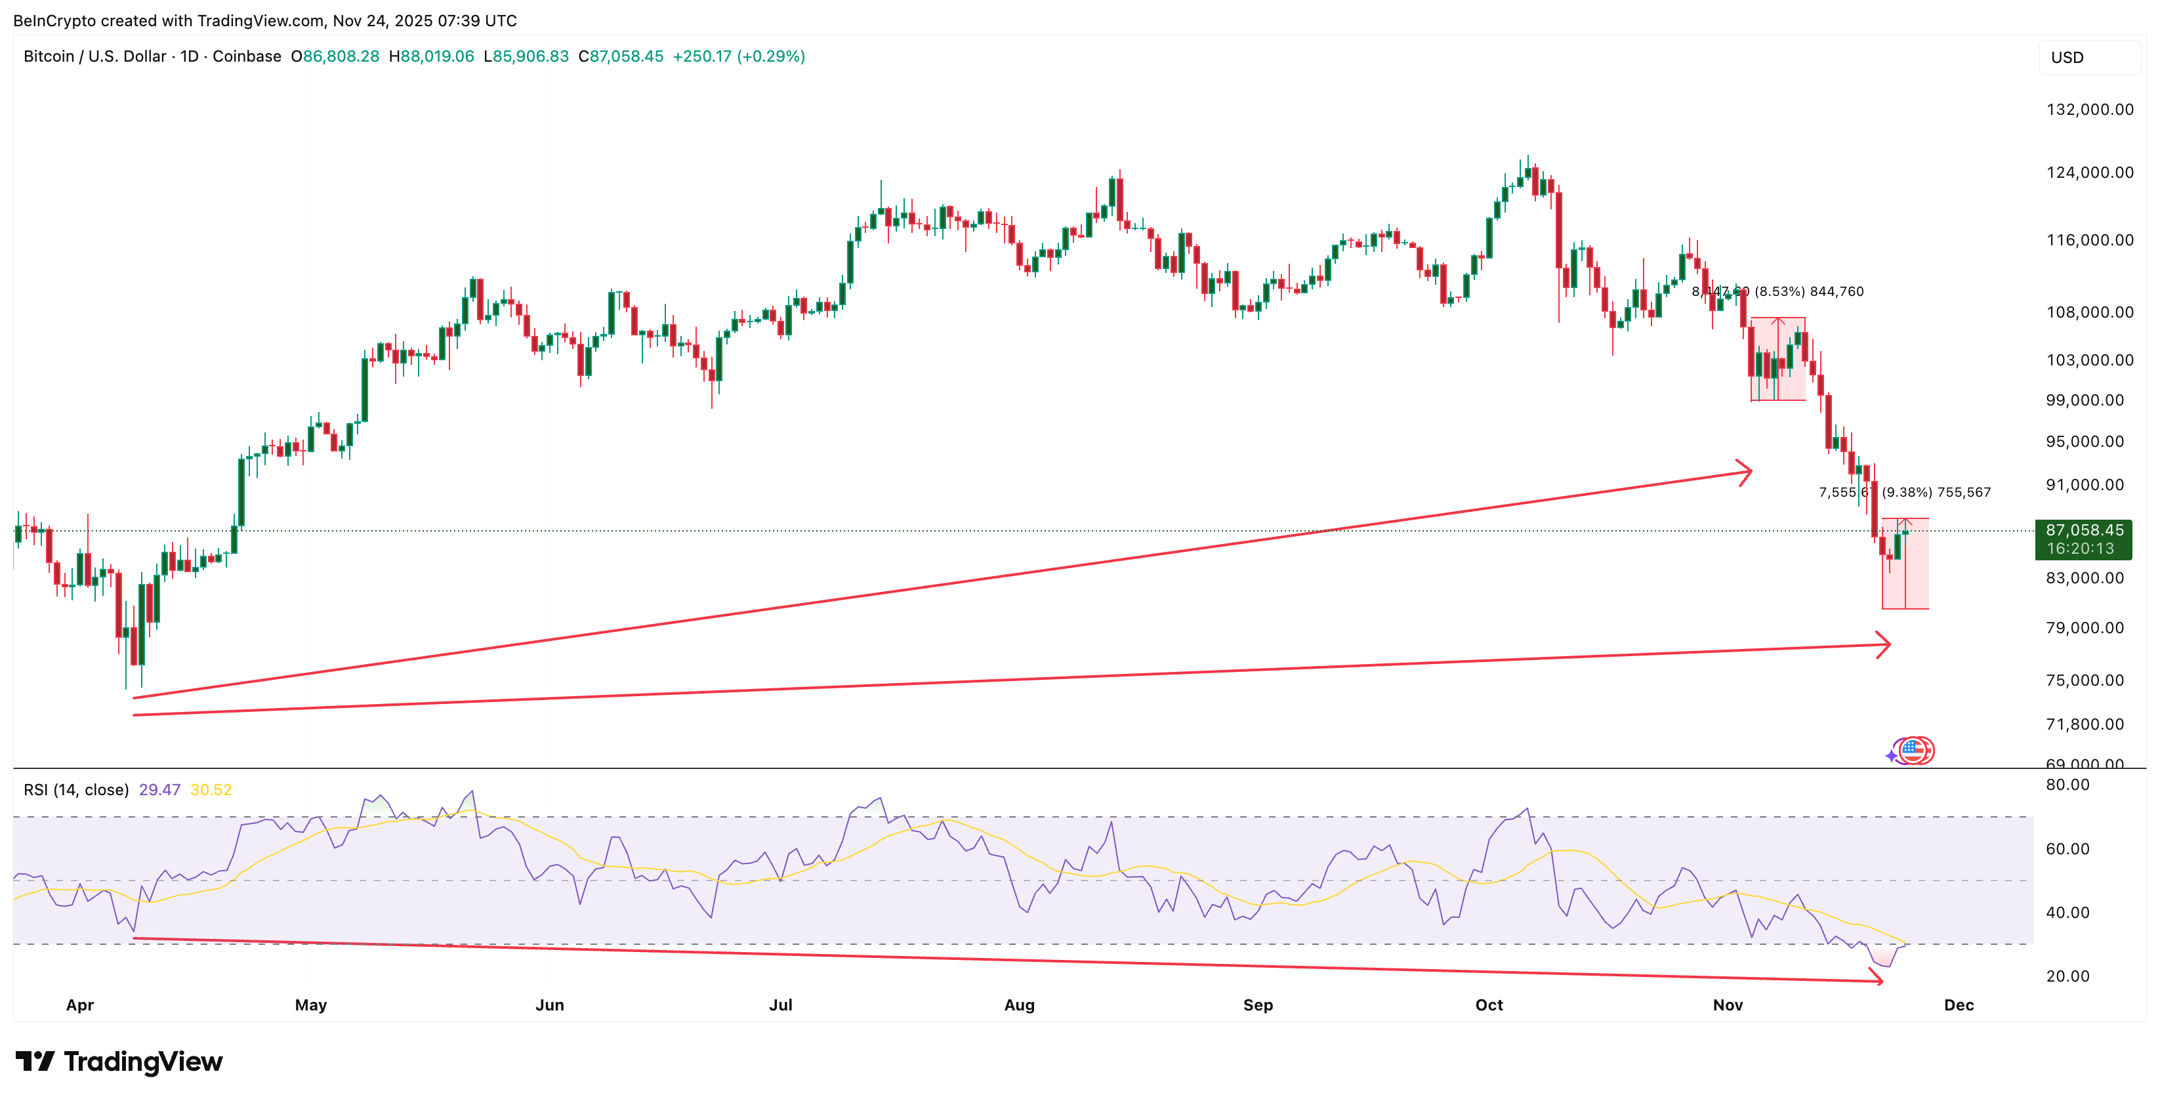Viewport: 2160px width, 1101px height.
Task: Select the Nov label on the time axis
Action: tap(1728, 1005)
